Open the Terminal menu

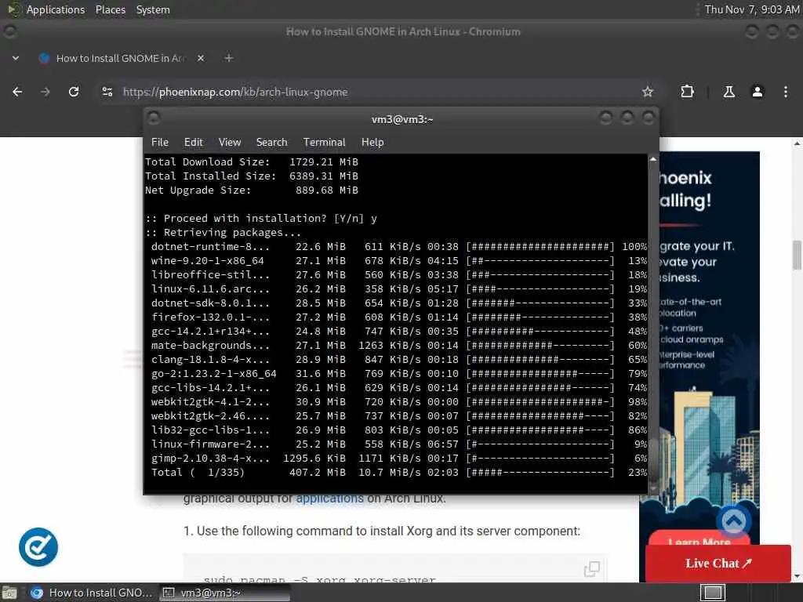324,143
